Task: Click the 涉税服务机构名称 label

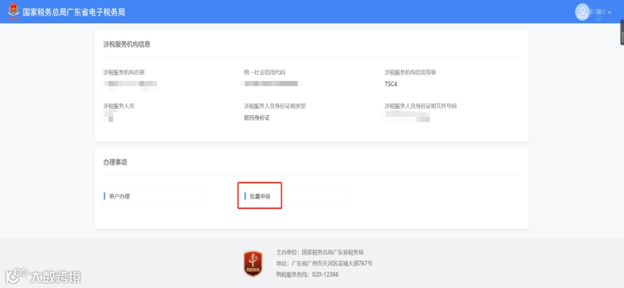Action: (x=124, y=72)
